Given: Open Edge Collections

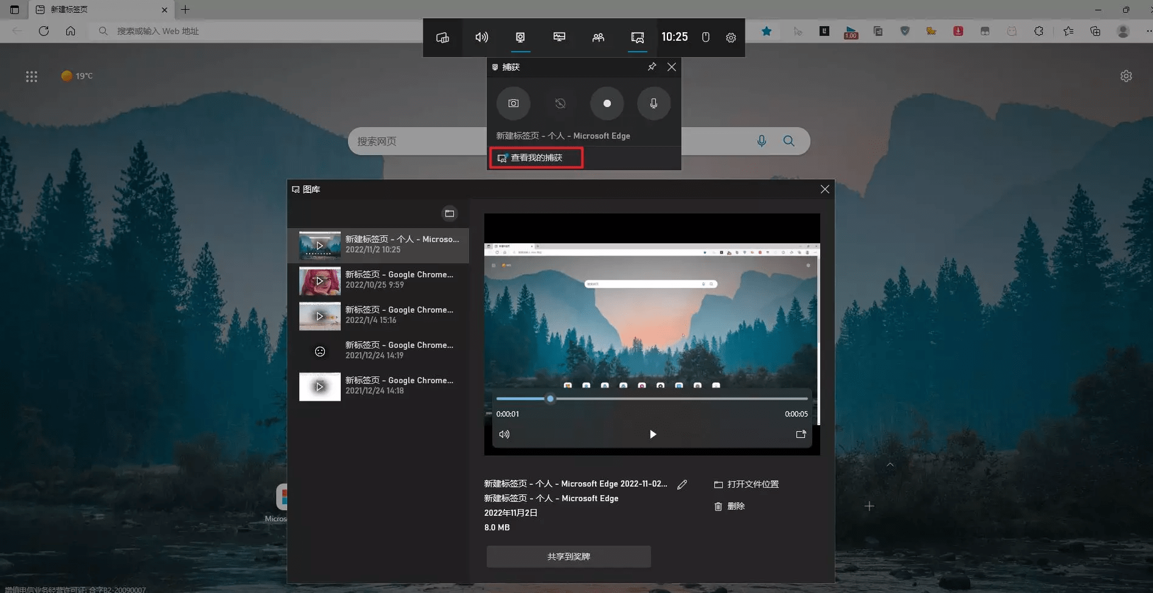Looking at the screenshot, I should (x=1095, y=31).
